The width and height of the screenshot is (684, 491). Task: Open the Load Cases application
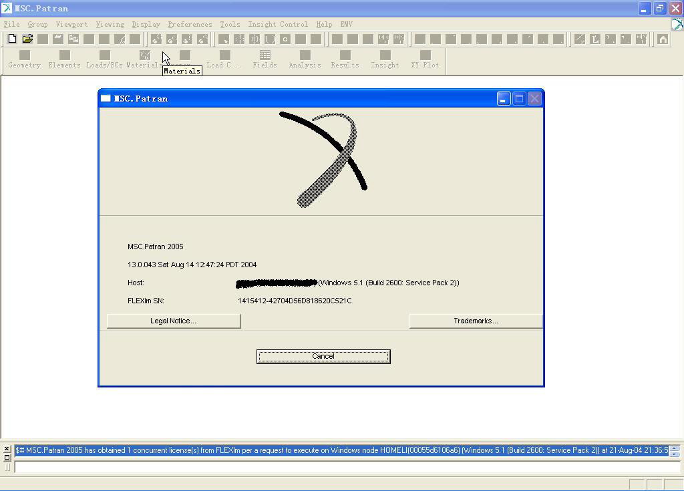[224, 59]
